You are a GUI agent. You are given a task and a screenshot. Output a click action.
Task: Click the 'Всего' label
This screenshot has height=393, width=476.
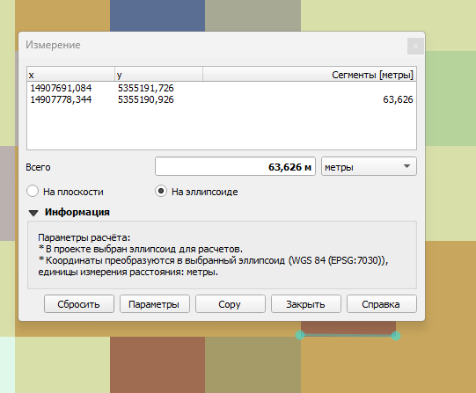tap(38, 167)
